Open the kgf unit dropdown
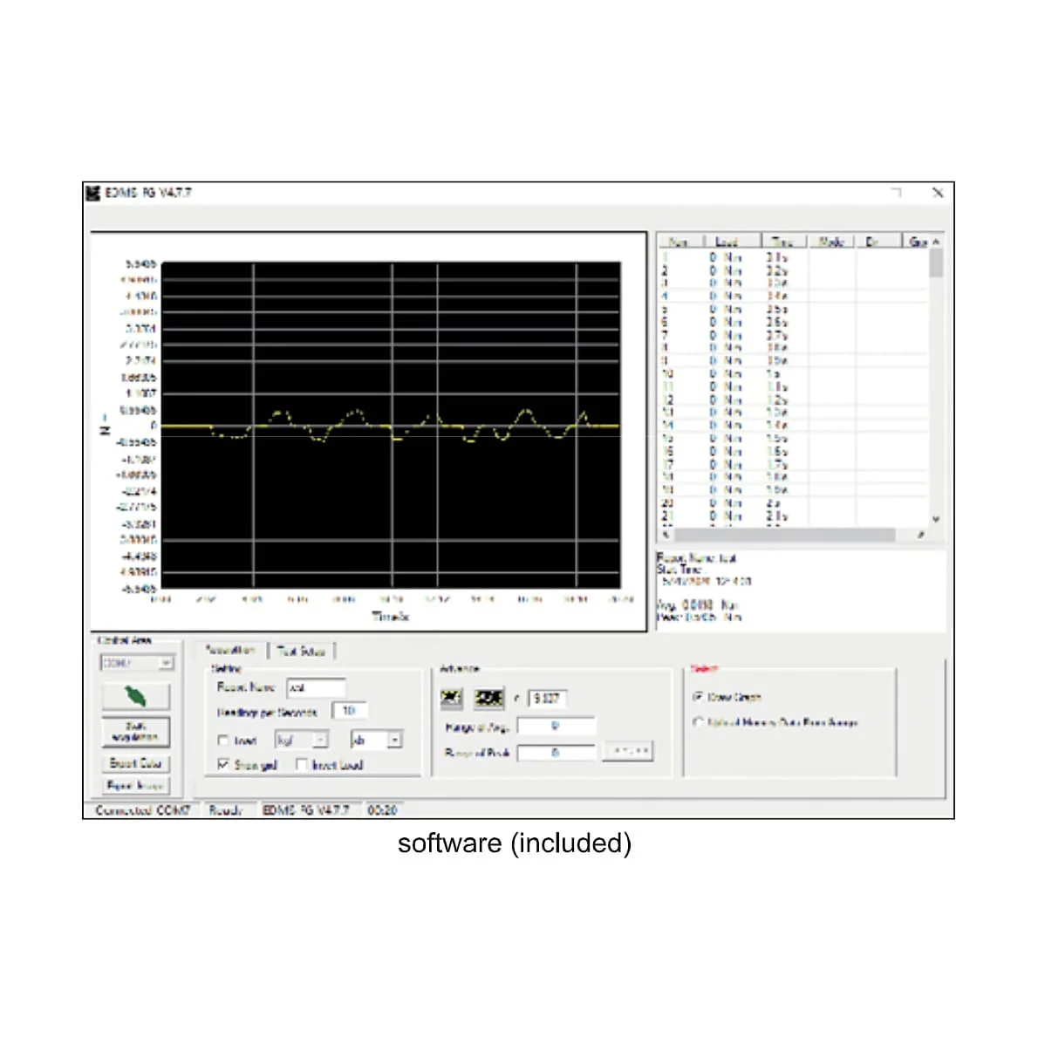The height and width of the screenshot is (1038, 1038). coord(320,740)
